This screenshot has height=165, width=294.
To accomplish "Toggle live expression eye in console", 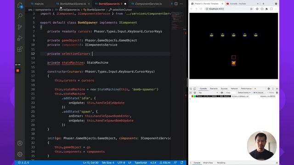I will [222, 93].
